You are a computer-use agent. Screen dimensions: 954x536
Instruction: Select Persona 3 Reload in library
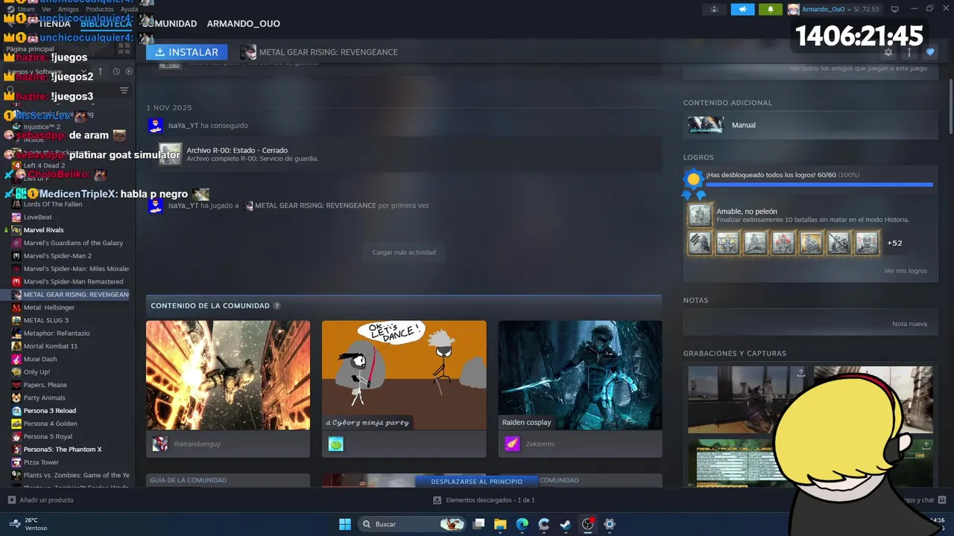tap(50, 411)
